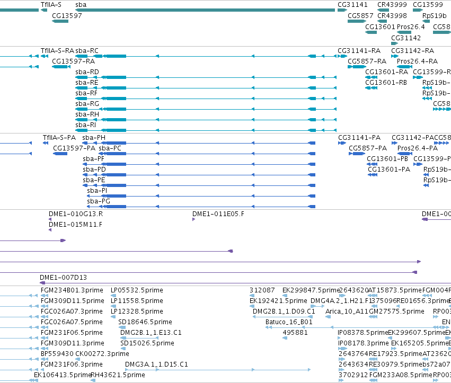Select feature 495881

295,332
